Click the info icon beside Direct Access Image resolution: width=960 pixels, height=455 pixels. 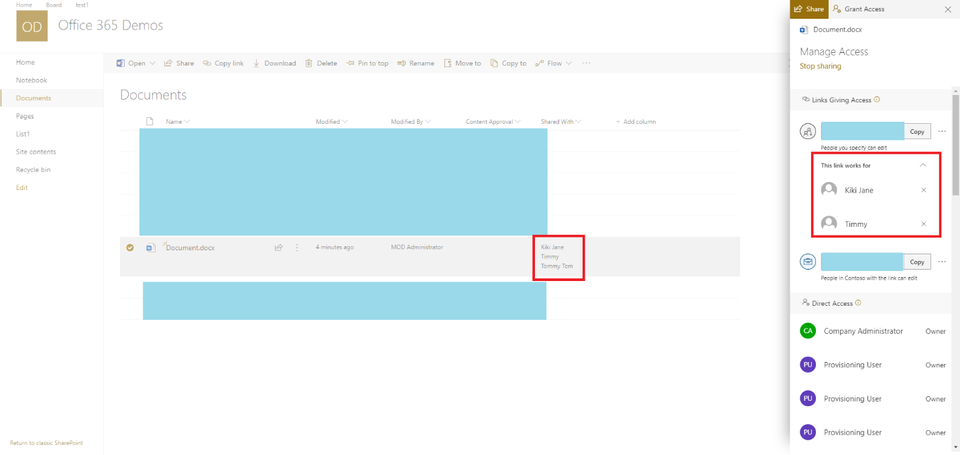pyautogui.click(x=858, y=303)
